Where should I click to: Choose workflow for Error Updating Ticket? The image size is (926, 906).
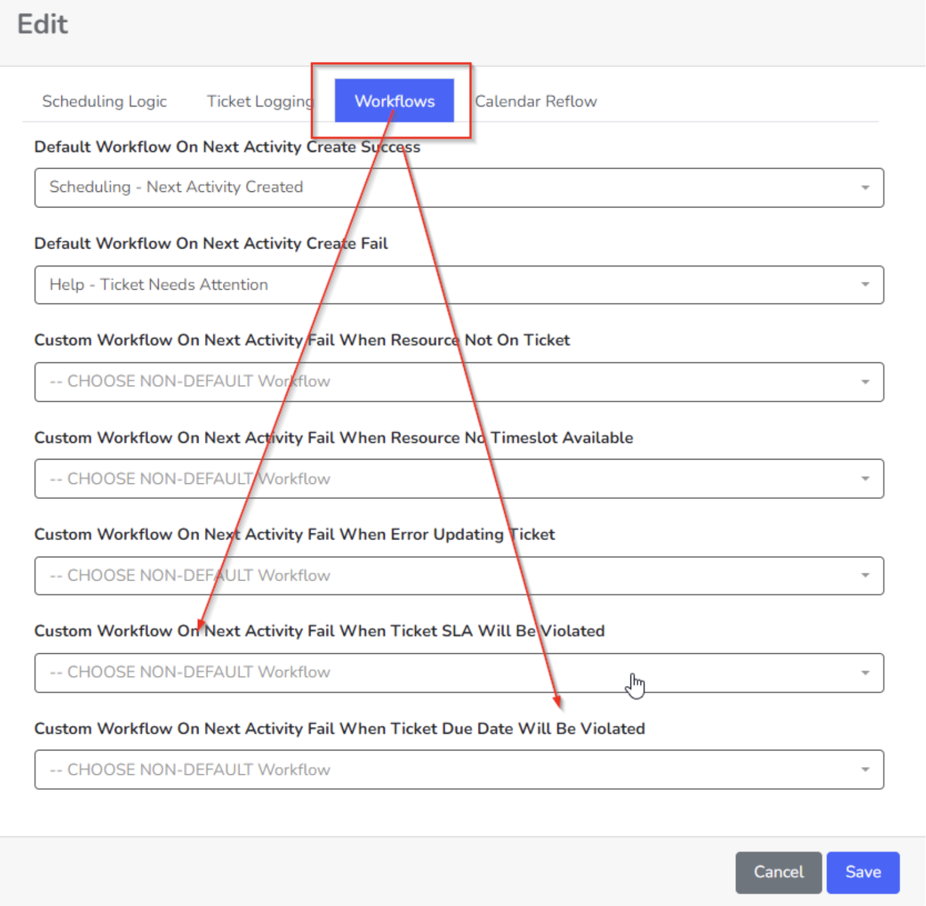point(459,576)
